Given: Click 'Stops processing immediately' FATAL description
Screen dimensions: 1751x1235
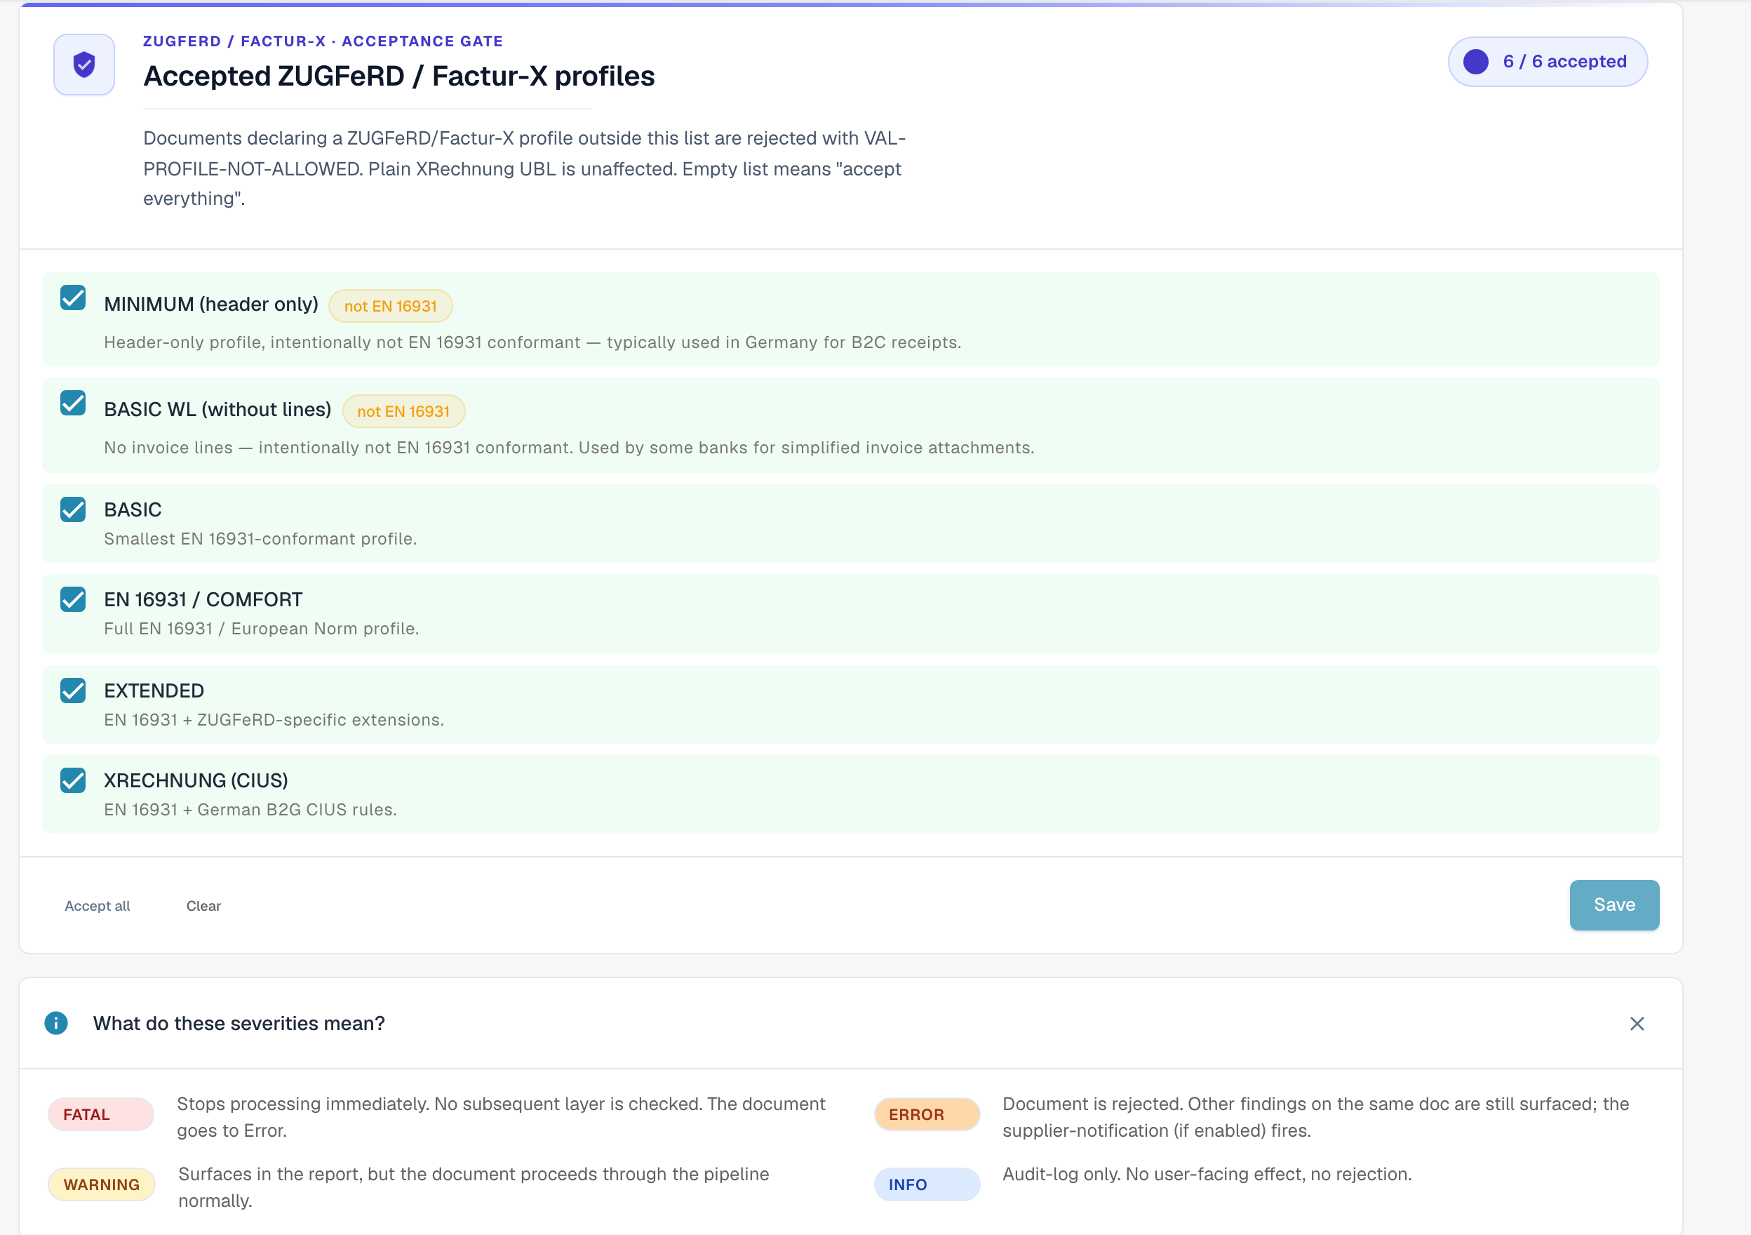Looking at the screenshot, I should point(501,1117).
